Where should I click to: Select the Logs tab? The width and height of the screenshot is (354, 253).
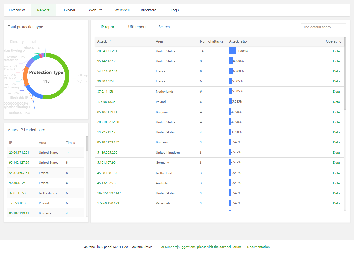pyautogui.click(x=174, y=10)
